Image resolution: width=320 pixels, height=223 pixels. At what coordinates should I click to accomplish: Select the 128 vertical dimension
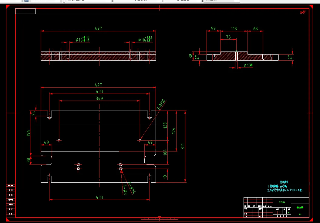[x=165, y=125]
